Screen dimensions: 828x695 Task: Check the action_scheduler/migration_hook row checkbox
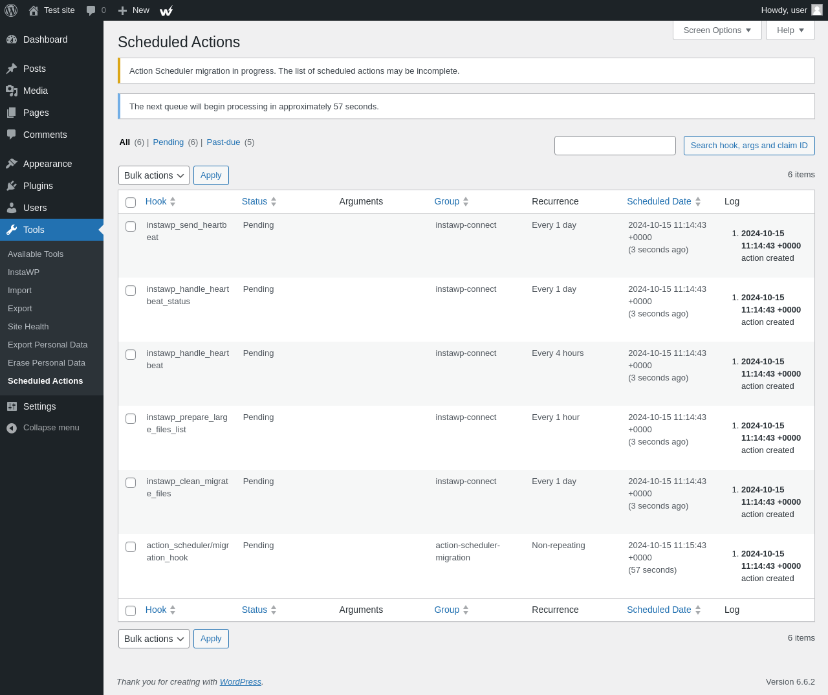pos(131,547)
